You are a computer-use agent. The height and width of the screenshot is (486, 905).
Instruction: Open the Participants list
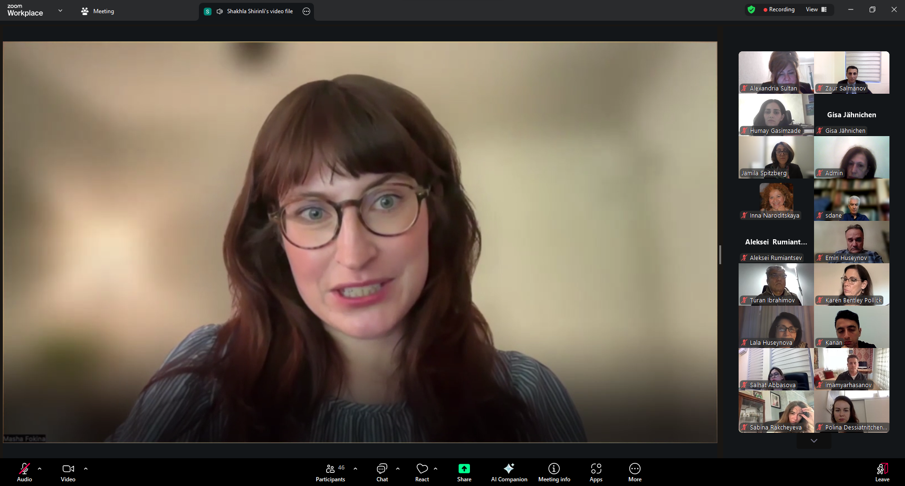(330, 472)
